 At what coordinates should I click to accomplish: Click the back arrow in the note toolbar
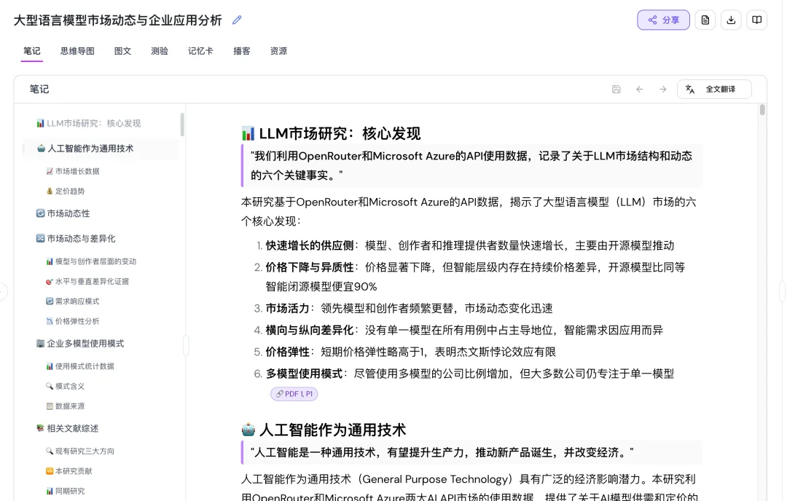coord(640,89)
